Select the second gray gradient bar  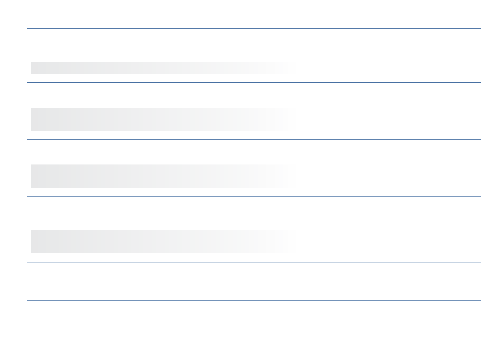coord(164,119)
